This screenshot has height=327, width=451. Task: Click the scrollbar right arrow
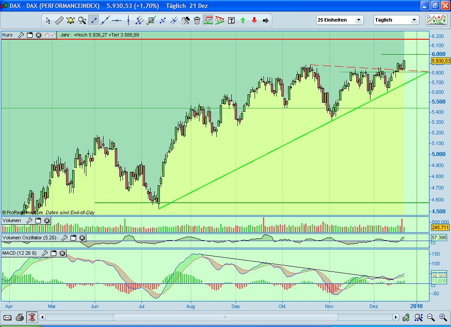396,317
